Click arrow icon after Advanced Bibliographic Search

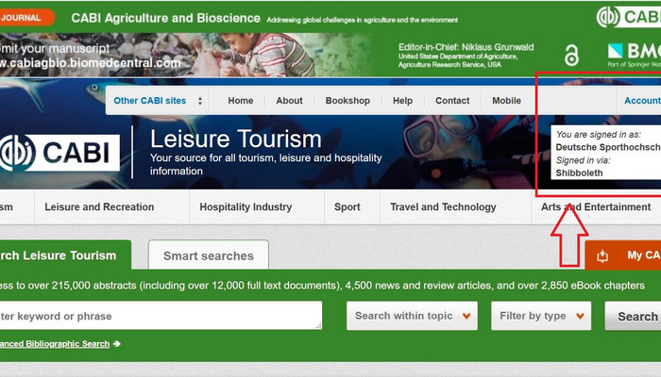[117, 344]
